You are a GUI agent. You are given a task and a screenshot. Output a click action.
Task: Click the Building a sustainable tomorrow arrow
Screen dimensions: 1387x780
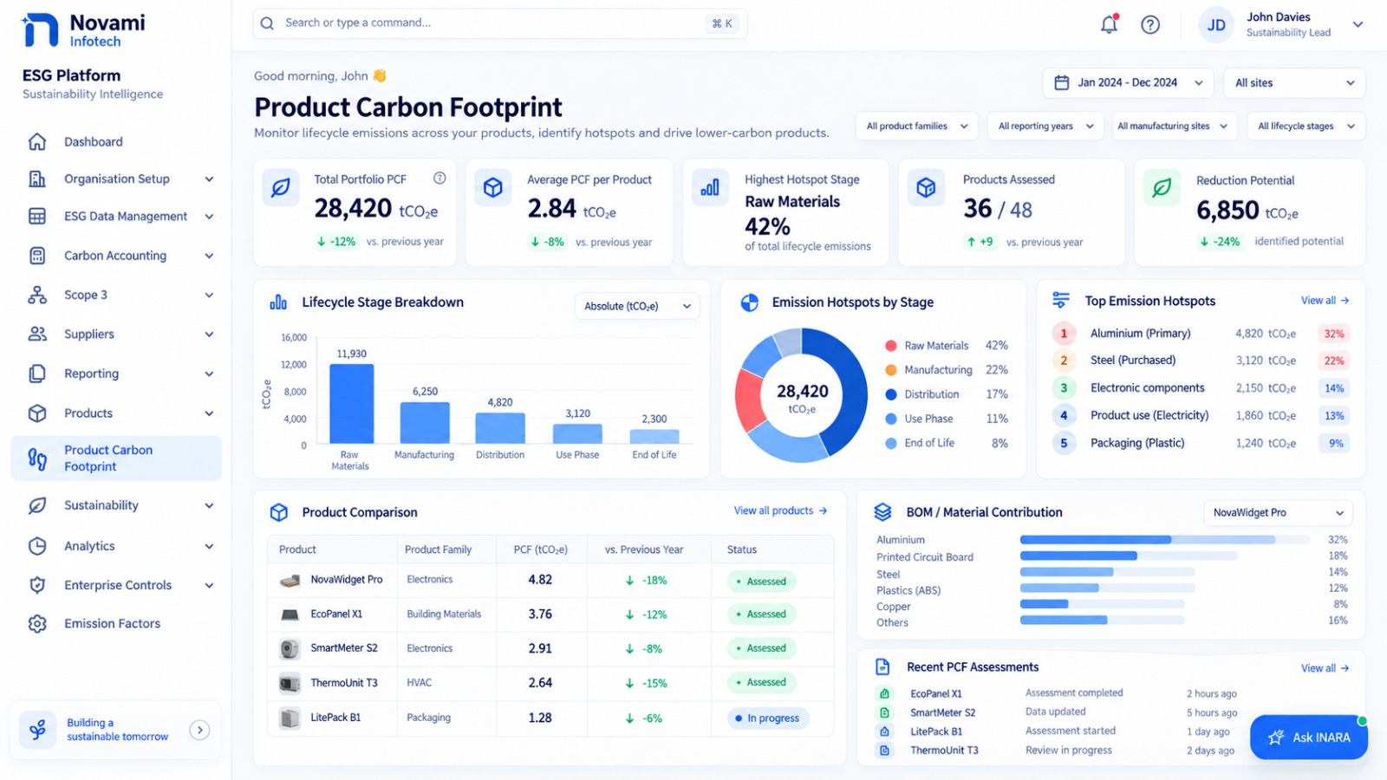click(x=199, y=730)
